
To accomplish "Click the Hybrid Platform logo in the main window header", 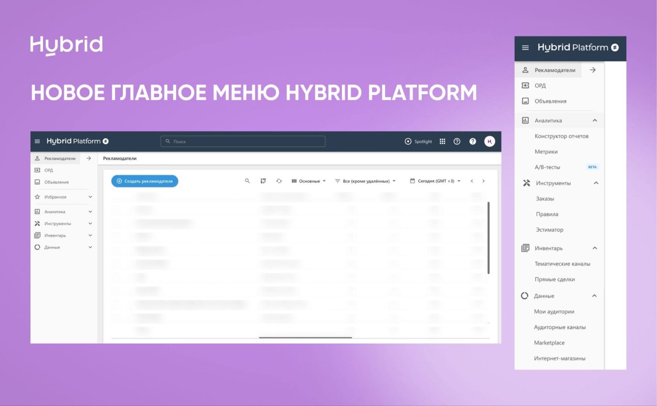I will tap(78, 141).
